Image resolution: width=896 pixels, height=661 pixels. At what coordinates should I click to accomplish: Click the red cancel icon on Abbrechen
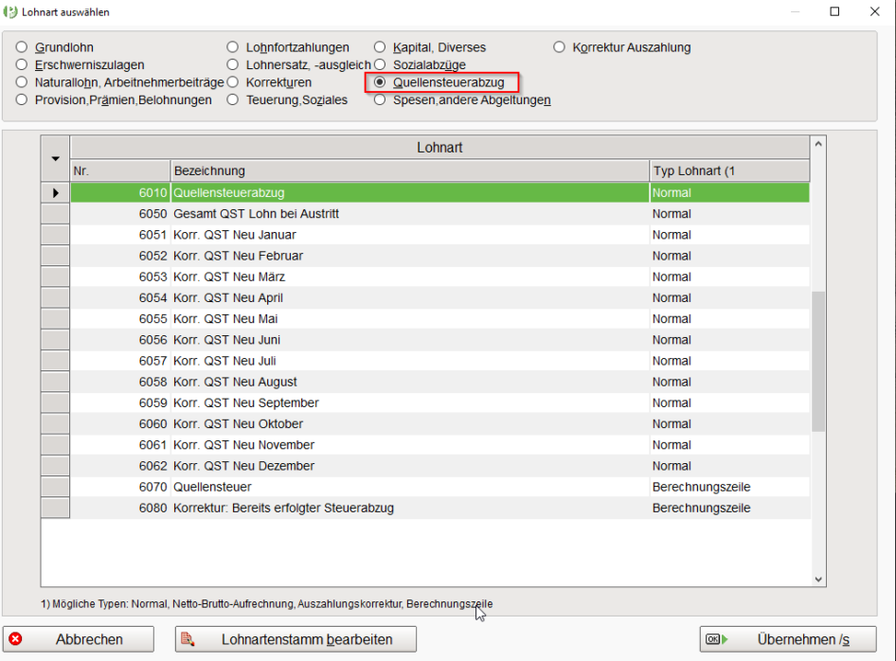[x=15, y=638]
